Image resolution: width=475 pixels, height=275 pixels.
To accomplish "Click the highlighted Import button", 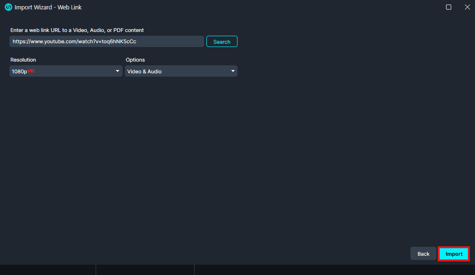I will [x=454, y=254].
